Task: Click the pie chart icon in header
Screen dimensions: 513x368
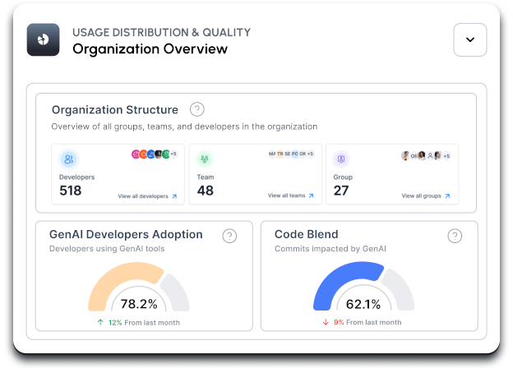Action: [x=44, y=39]
